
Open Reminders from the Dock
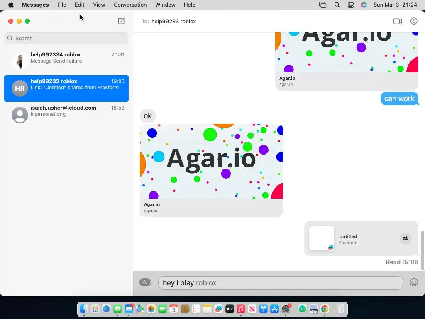tap(196, 309)
